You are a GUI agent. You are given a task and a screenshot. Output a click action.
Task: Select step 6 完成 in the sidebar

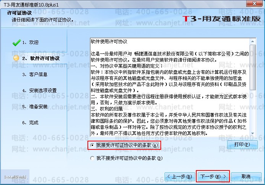click(31, 123)
